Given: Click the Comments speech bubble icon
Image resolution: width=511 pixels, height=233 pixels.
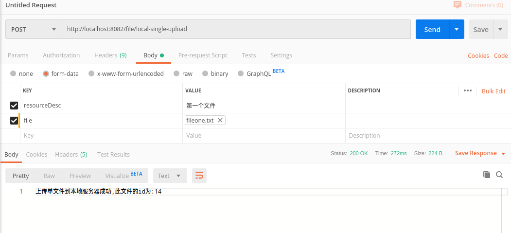Looking at the screenshot, I should (457, 5).
